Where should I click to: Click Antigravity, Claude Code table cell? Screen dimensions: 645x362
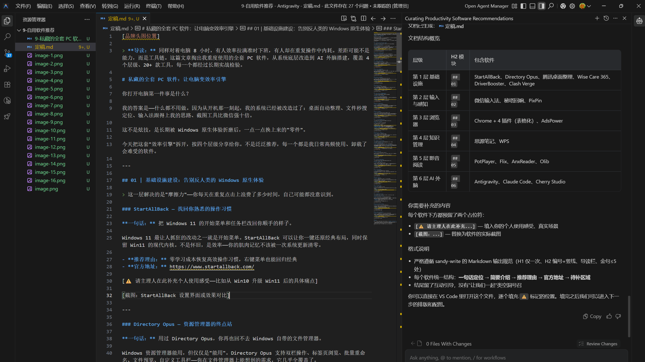(545, 182)
